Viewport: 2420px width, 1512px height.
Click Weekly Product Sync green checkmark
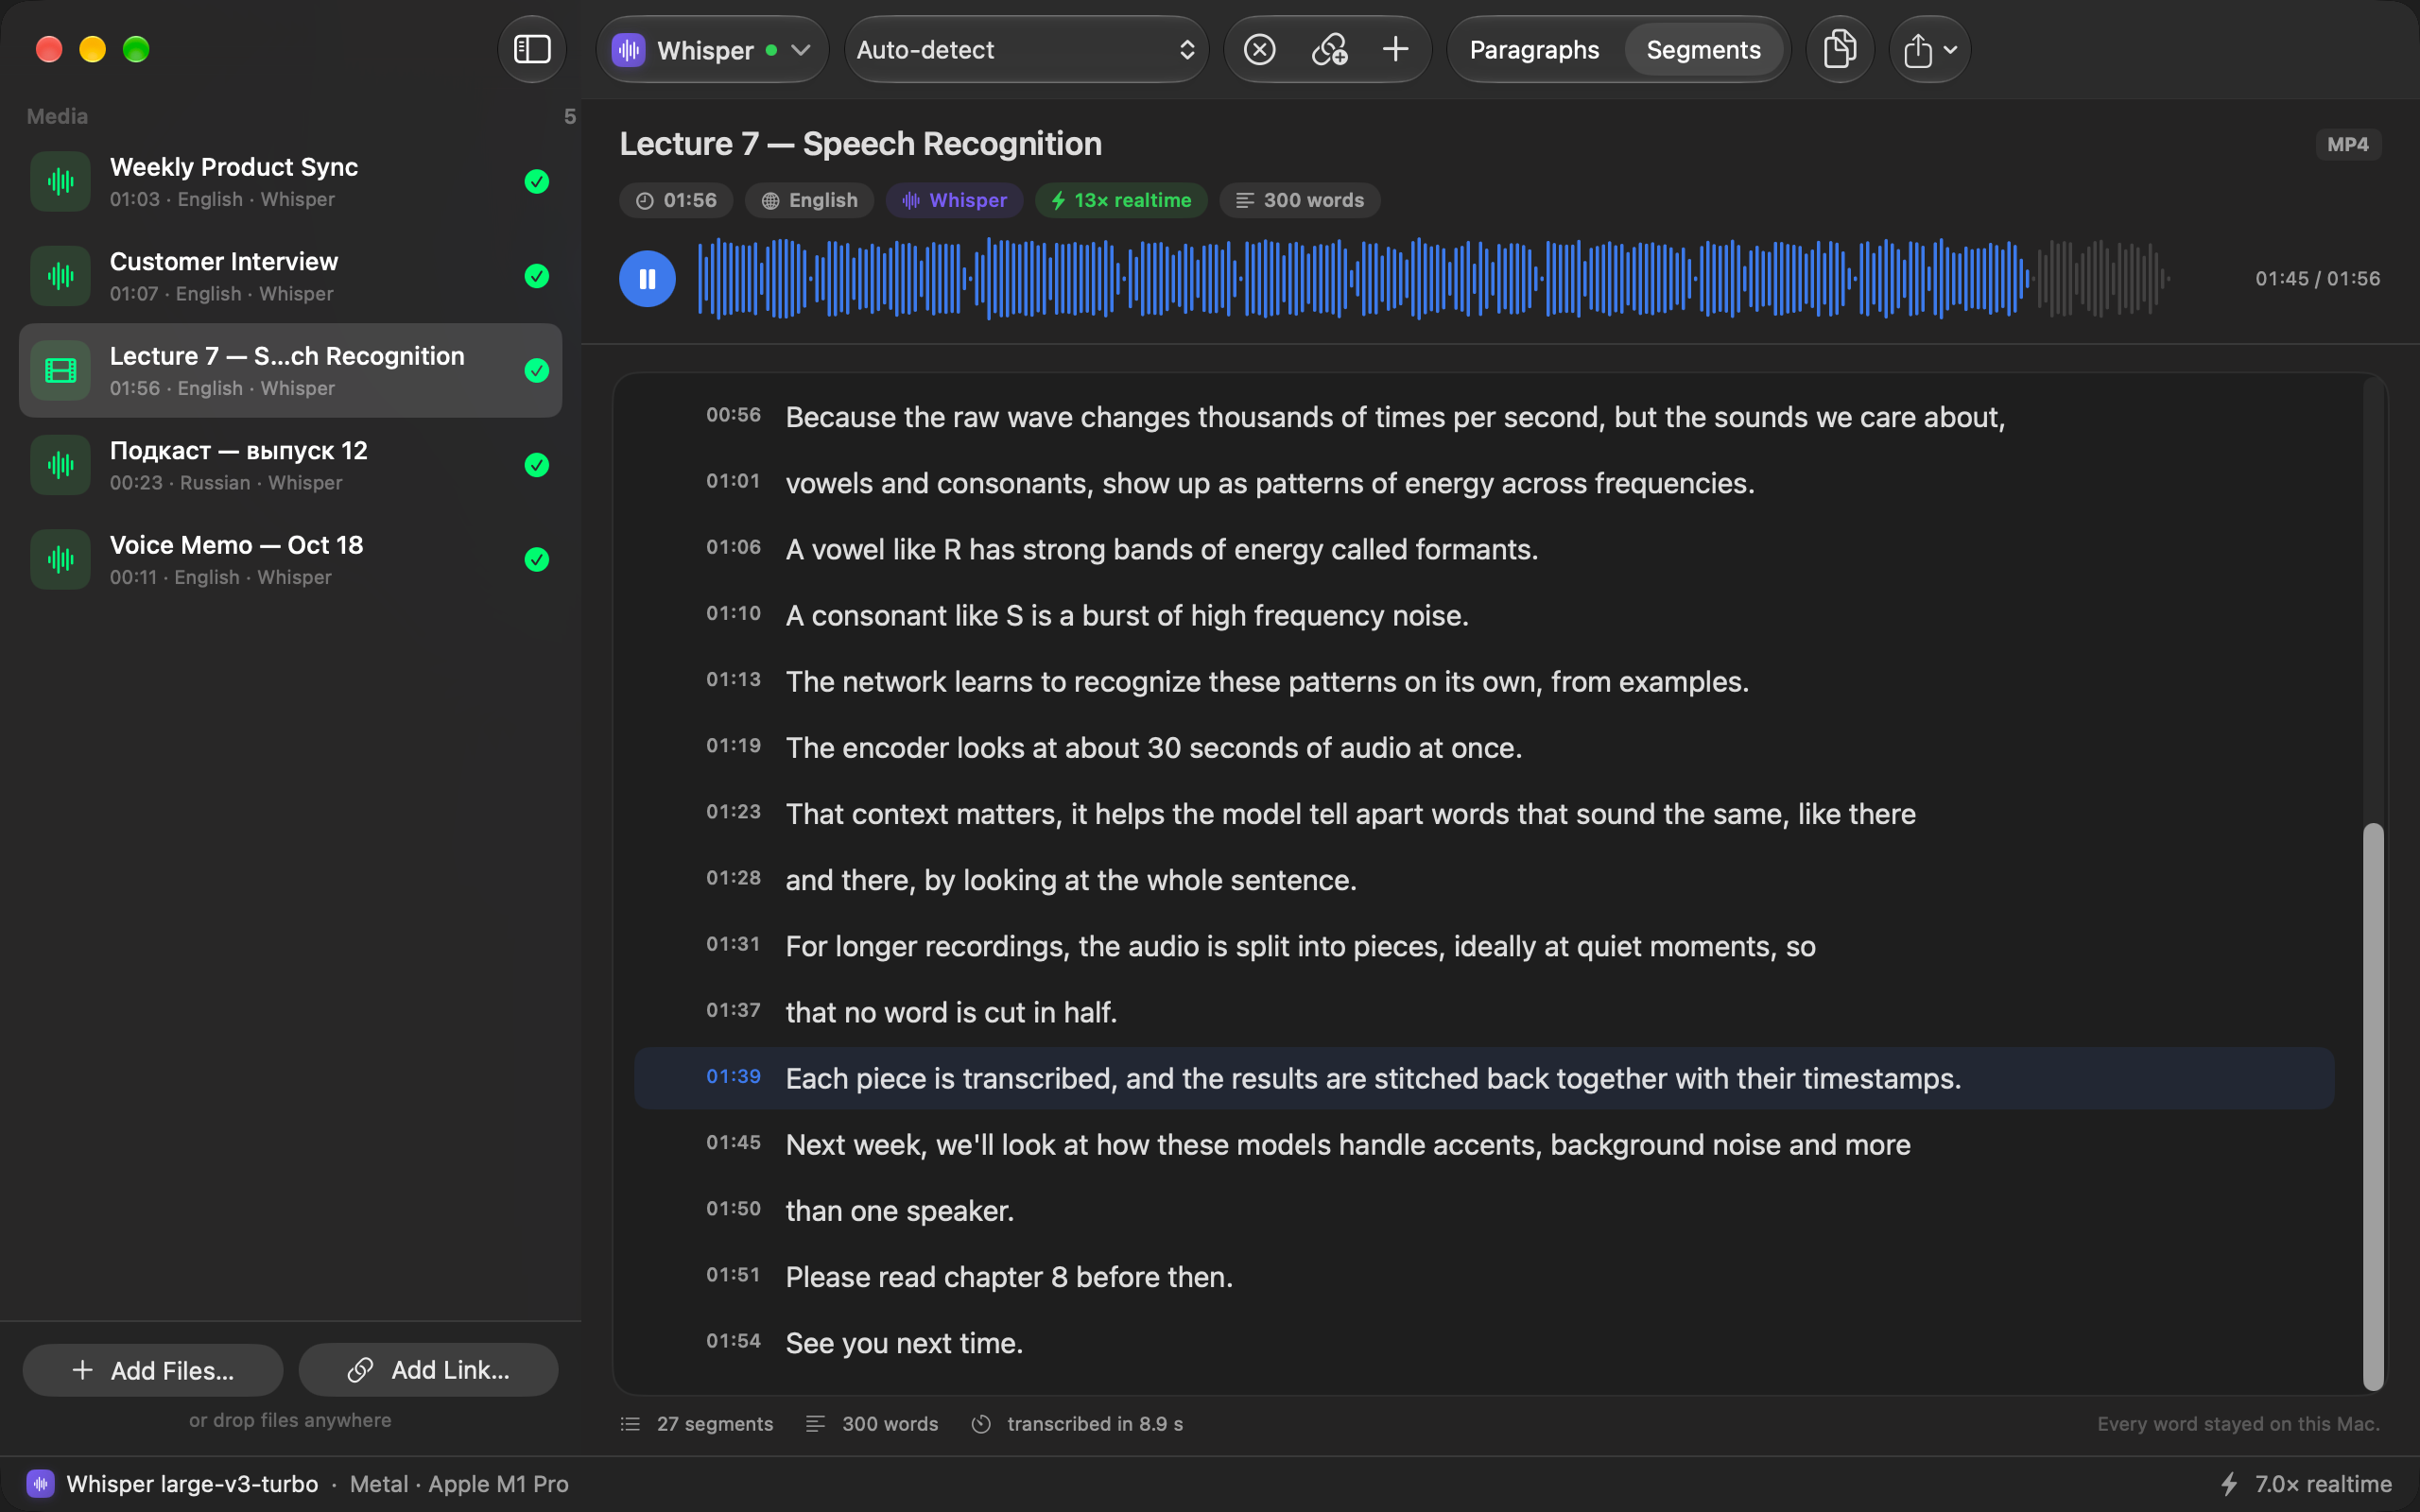537,181
